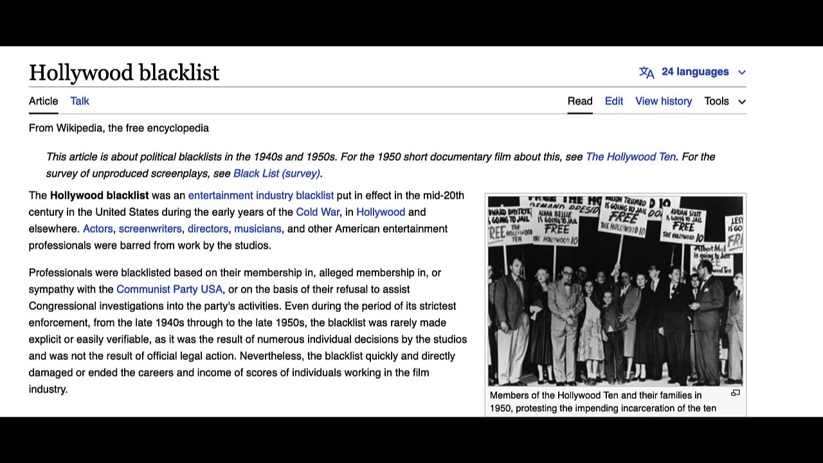Open the Edit tab
The image size is (823, 463).
coord(614,101)
